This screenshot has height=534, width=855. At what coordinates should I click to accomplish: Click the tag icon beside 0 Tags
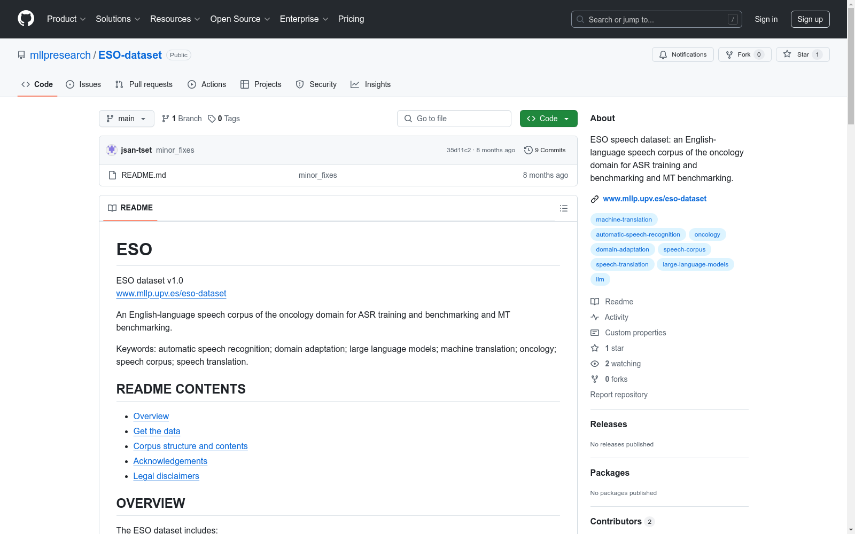coord(212,119)
